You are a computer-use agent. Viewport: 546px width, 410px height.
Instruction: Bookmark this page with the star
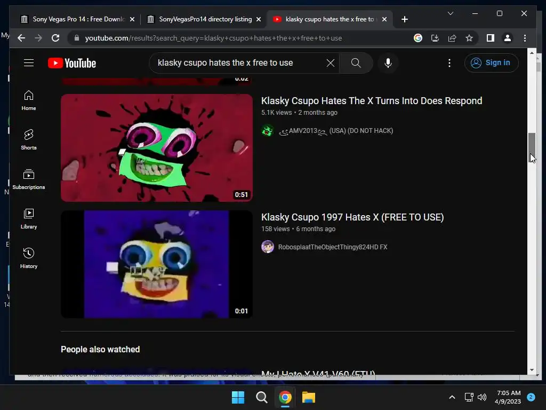(x=469, y=38)
